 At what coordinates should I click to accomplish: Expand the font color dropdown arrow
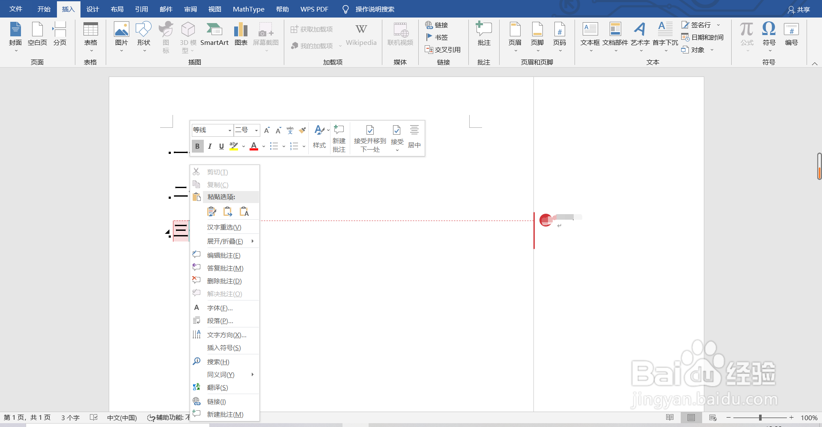[264, 146]
